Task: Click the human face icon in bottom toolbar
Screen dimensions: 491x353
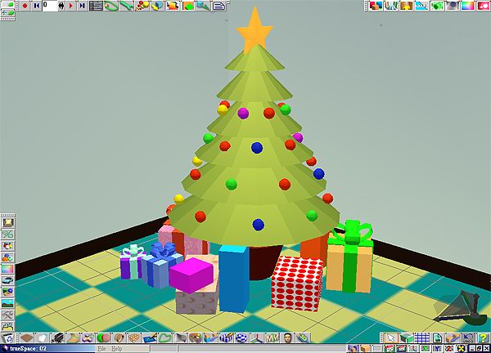Action: click(288, 337)
